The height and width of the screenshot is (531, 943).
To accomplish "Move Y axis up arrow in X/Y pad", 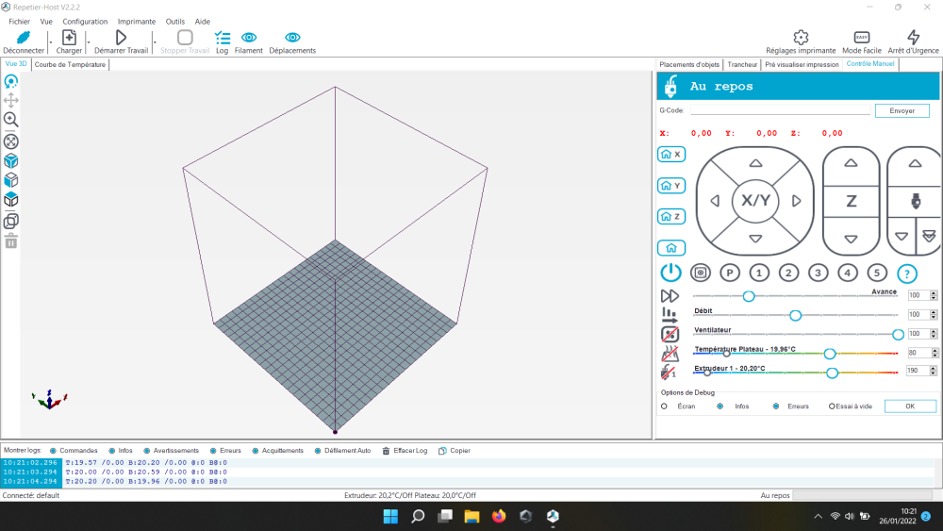I will point(755,163).
